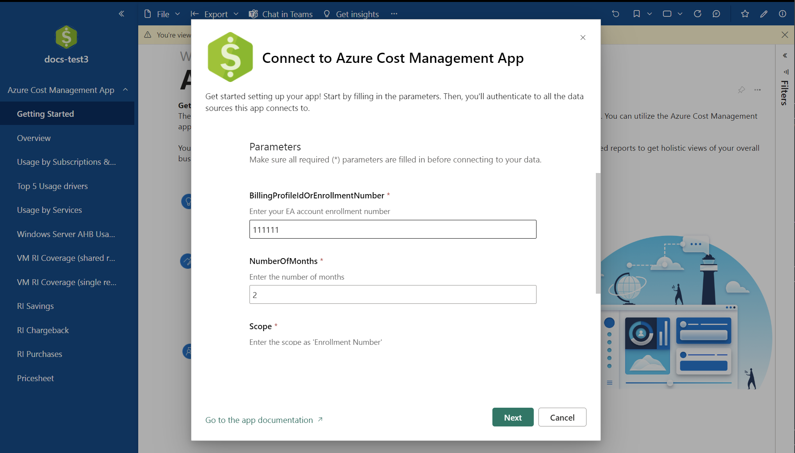
Task: Collapse the left navigation pane
Action: click(x=121, y=14)
